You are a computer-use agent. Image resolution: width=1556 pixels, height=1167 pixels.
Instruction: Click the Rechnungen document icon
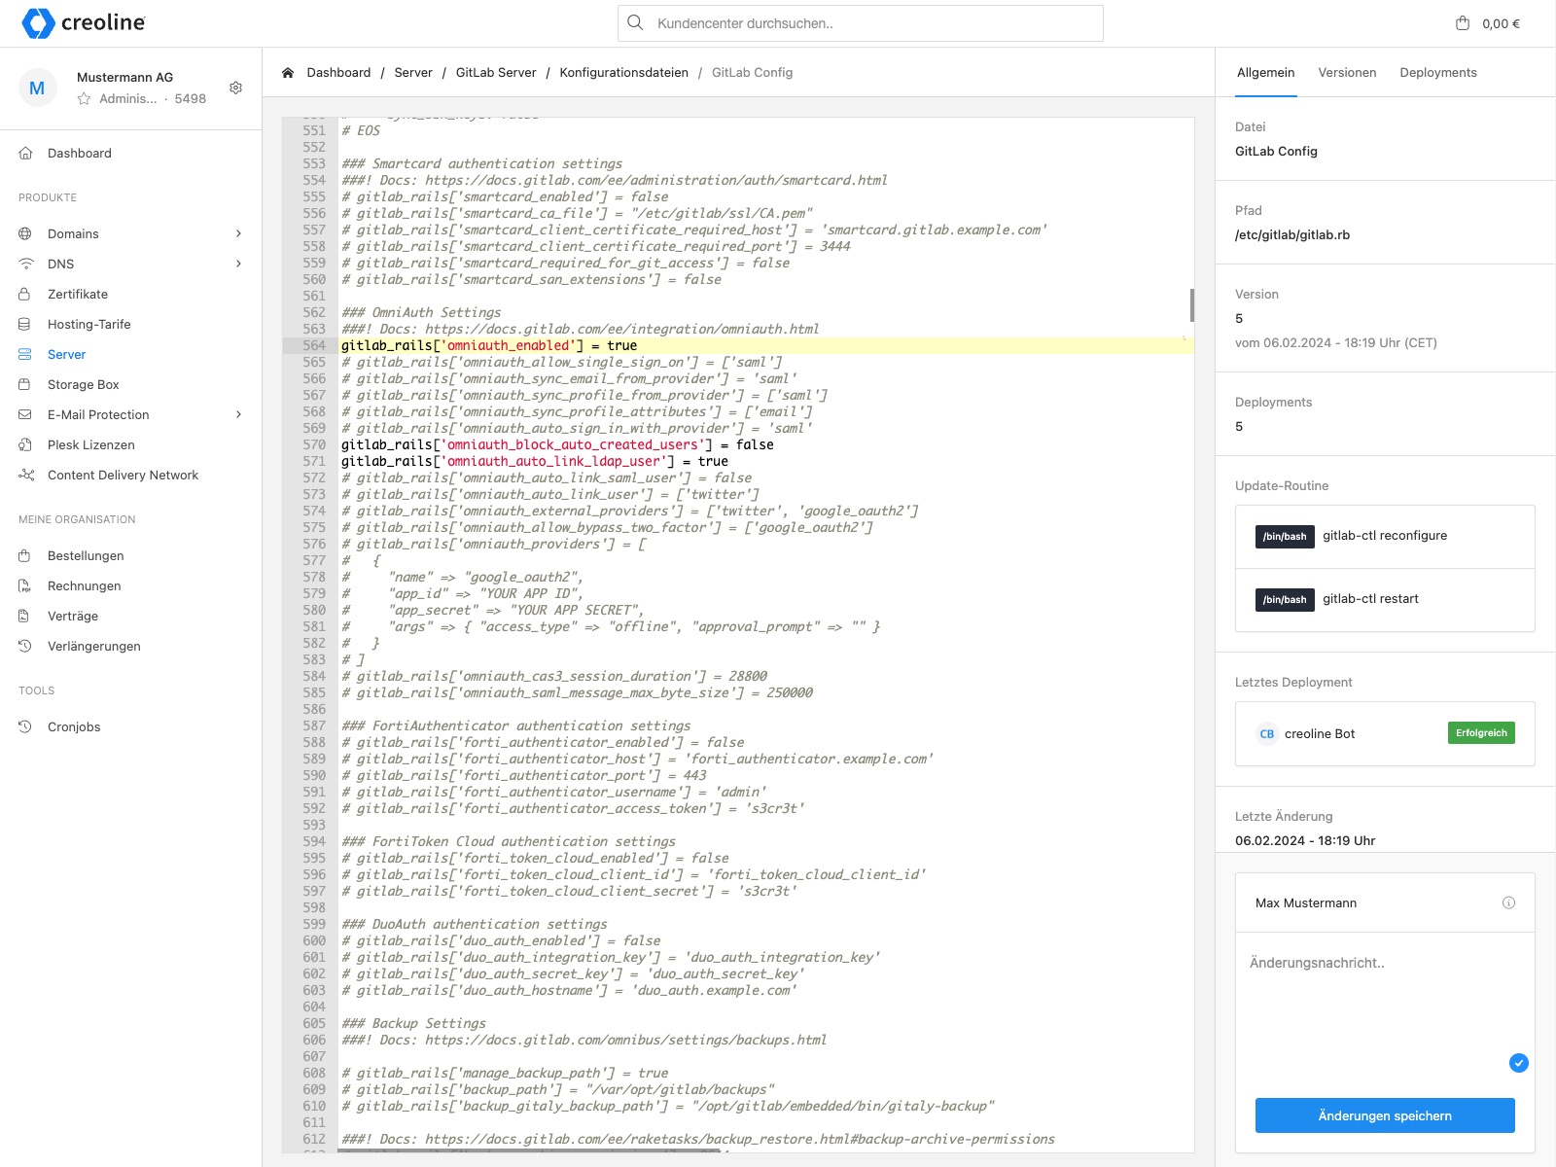[25, 585]
